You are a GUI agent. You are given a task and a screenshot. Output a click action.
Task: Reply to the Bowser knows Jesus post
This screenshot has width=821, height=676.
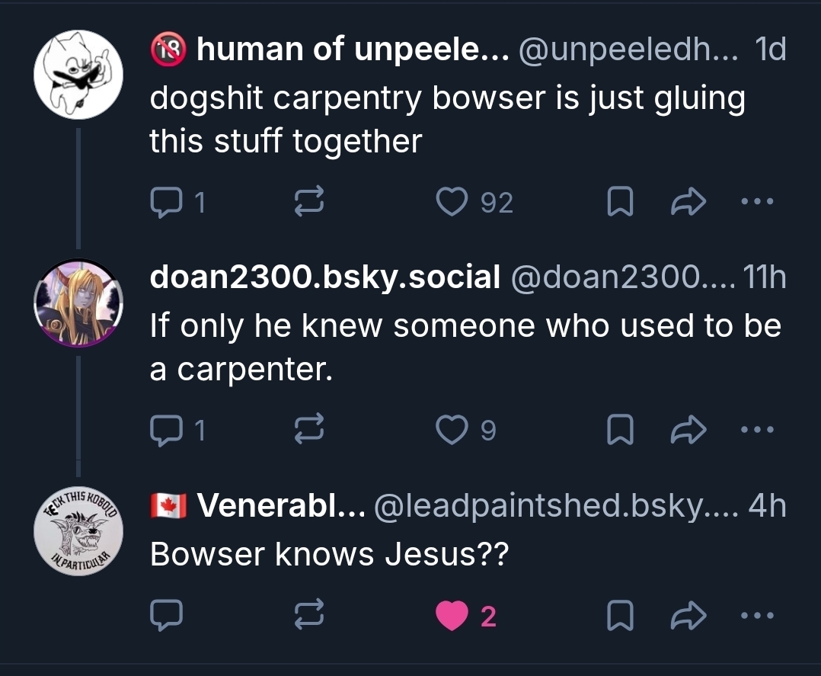165,616
